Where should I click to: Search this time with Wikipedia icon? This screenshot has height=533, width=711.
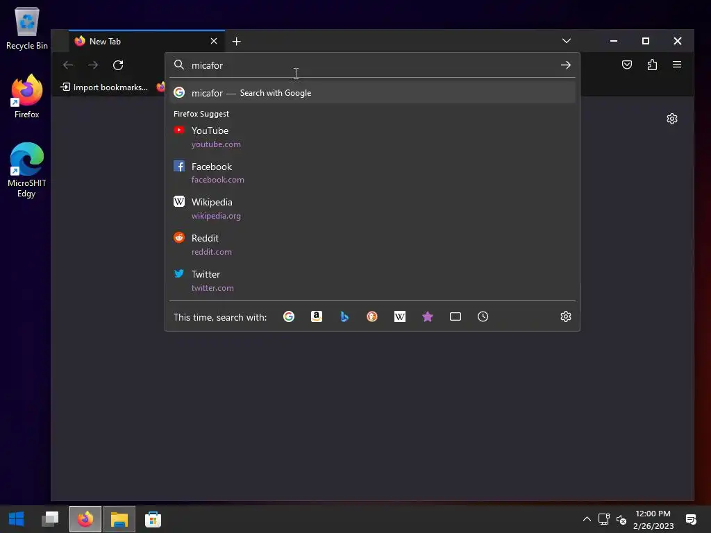point(400,316)
